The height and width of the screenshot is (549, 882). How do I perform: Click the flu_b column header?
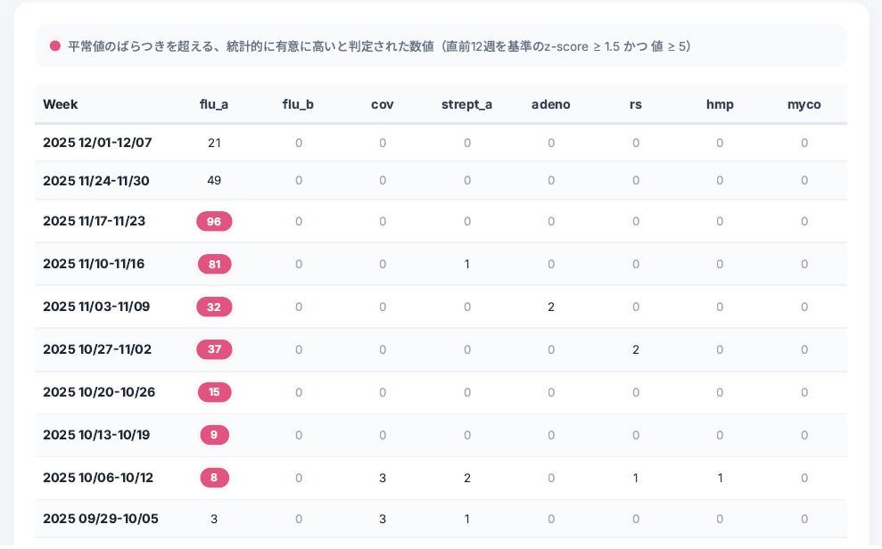(298, 104)
